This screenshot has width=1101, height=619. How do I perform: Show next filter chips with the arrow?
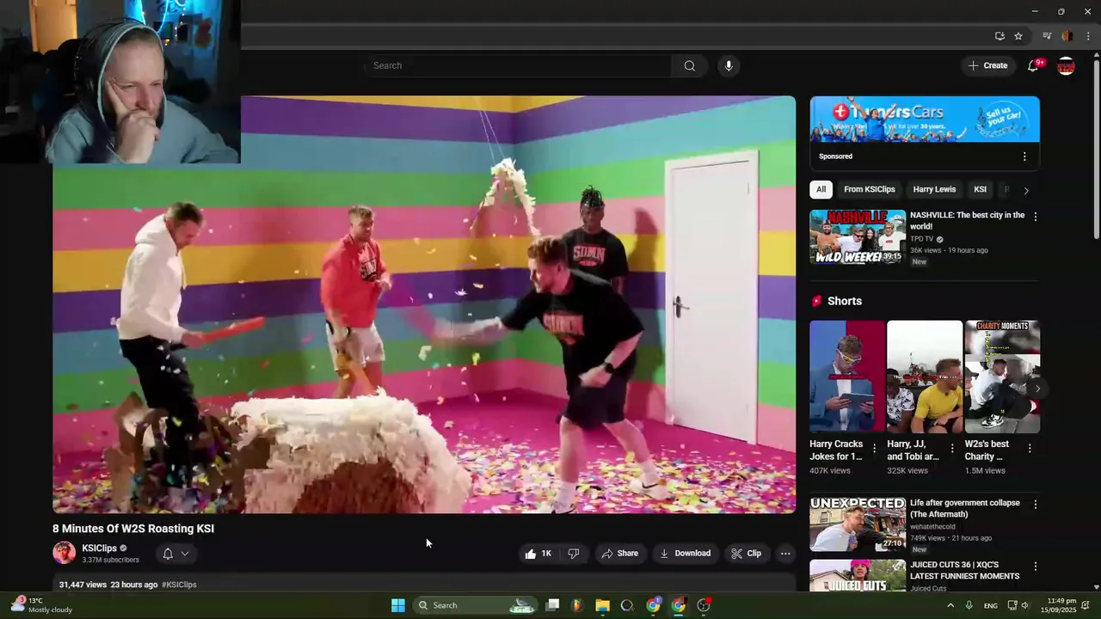click(1026, 190)
